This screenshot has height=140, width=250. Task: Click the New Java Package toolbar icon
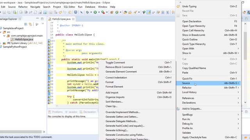tap(112, 12)
